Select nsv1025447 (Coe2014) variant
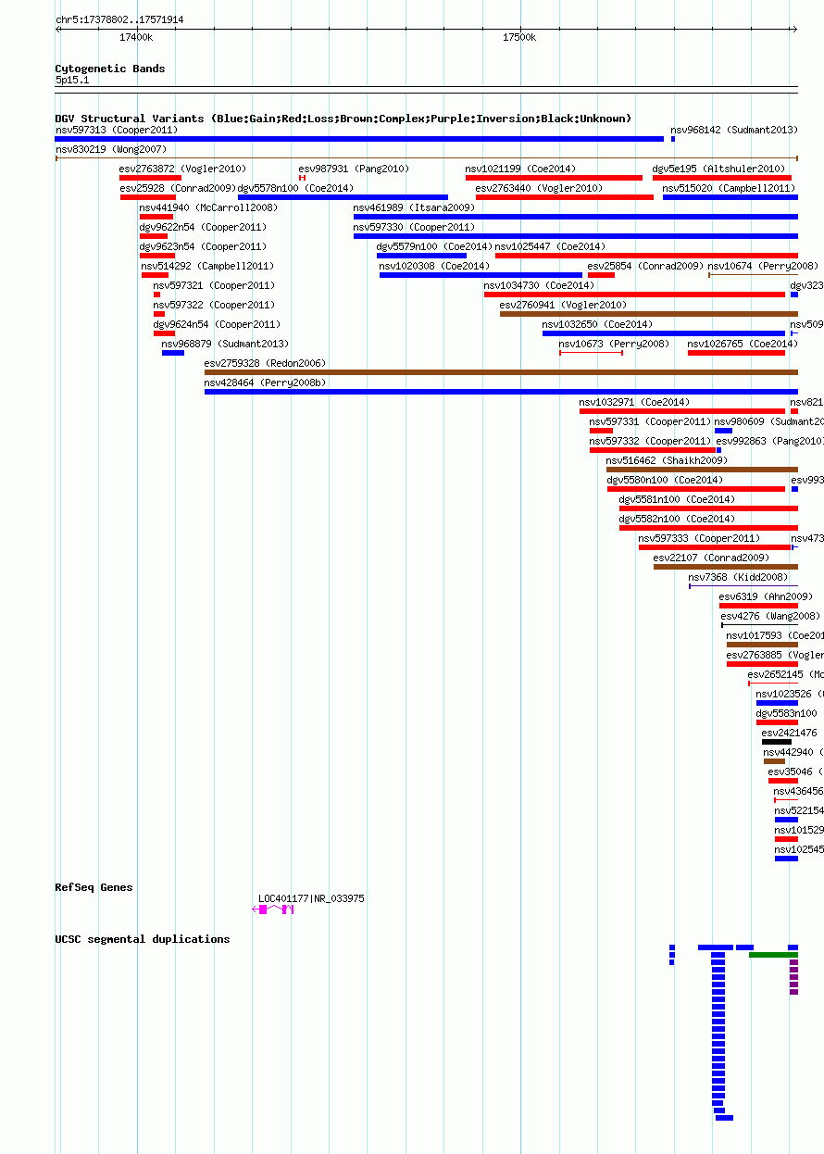 click(x=646, y=256)
